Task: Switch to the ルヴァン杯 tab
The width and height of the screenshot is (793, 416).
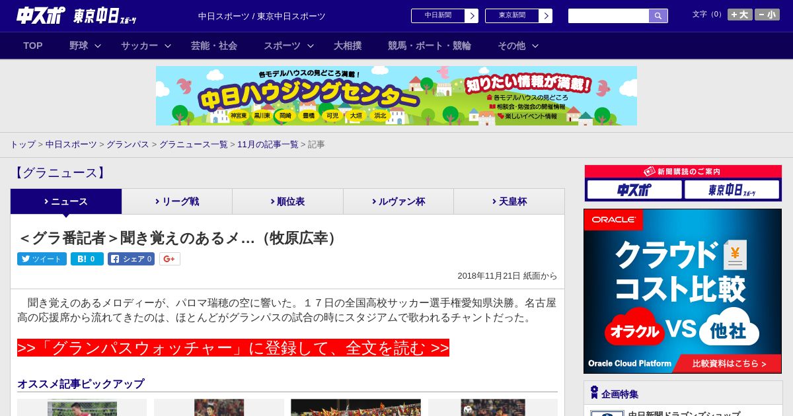Action: tap(398, 201)
